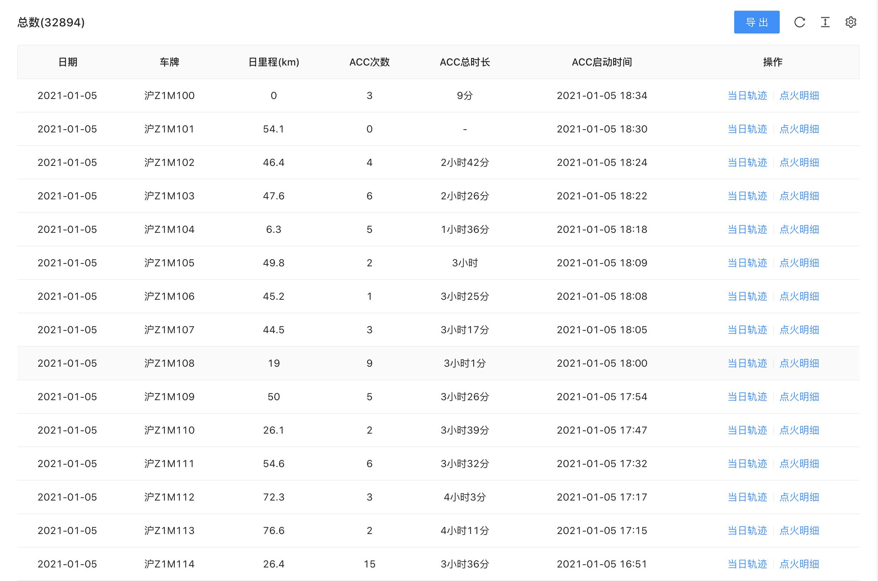Open the row density height icon
878x581 pixels.
pos(825,22)
